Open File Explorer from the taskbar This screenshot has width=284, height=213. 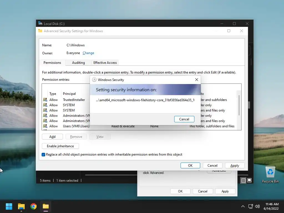tap(21, 206)
